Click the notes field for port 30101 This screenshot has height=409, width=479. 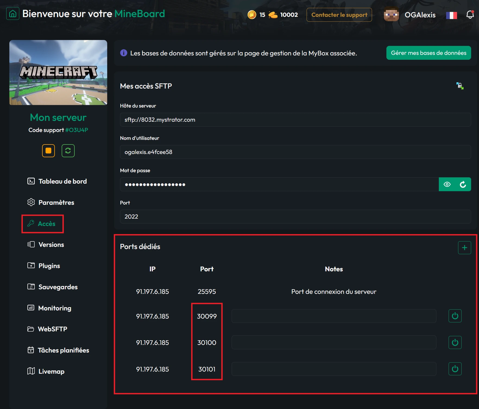click(x=334, y=369)
